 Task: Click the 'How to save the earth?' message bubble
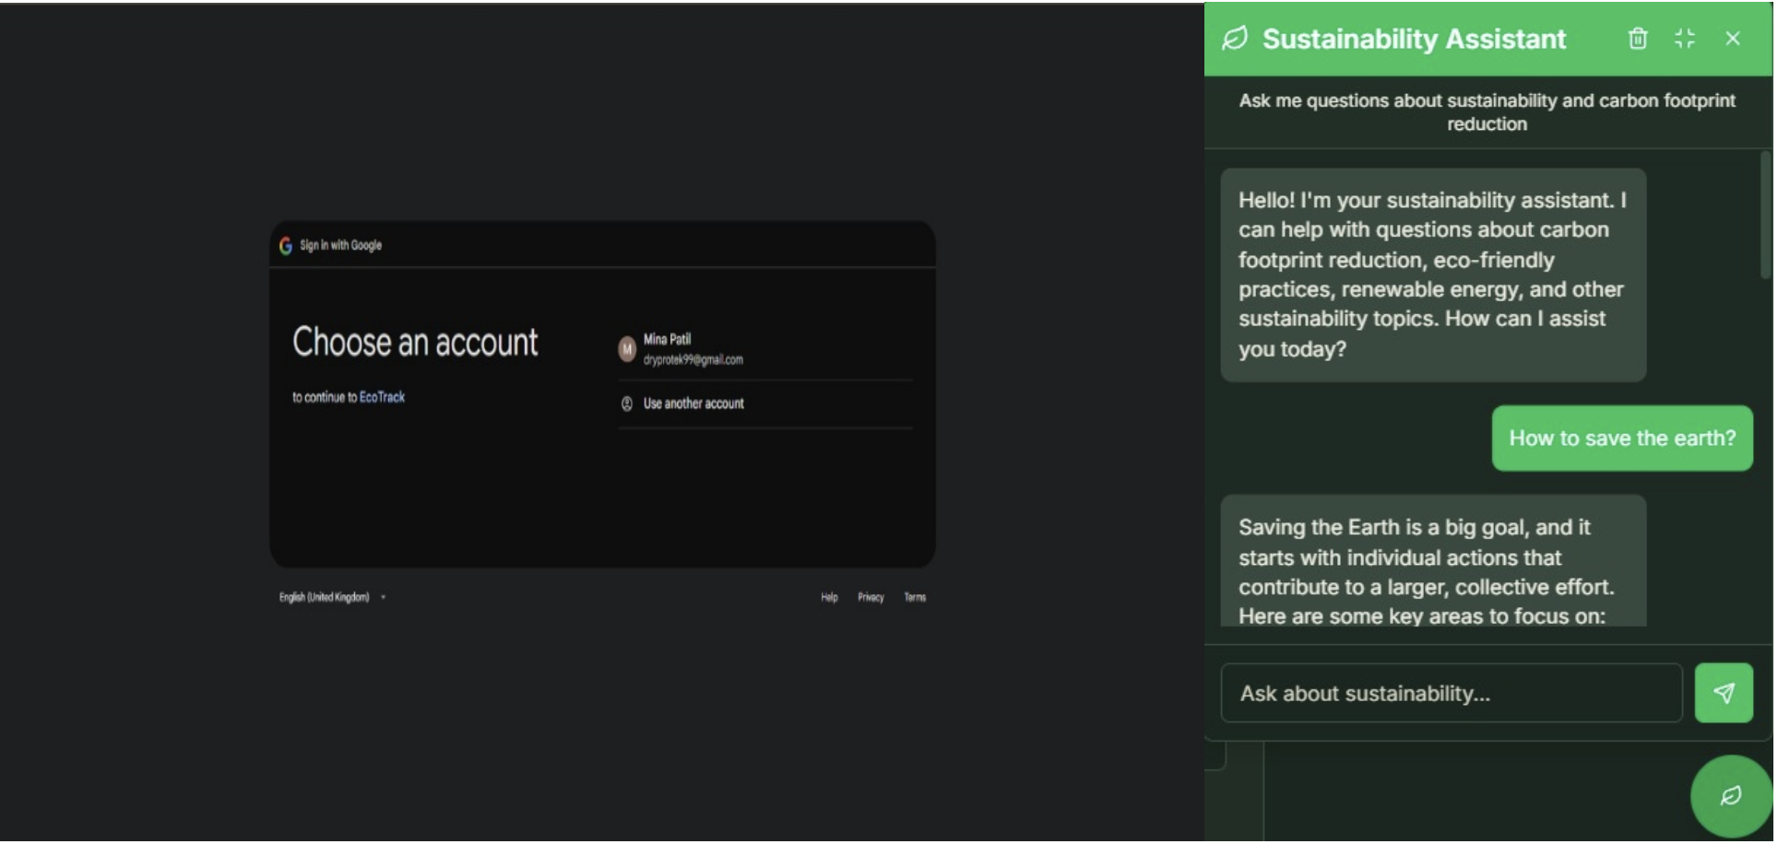[x=1622, y=439]
